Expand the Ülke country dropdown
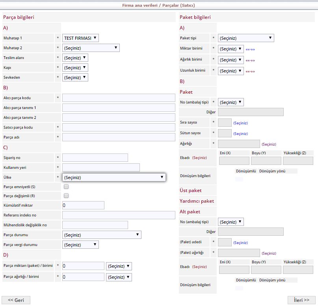 (114, 178)
